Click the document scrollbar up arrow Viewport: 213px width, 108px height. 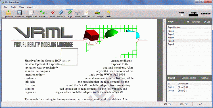164,20
